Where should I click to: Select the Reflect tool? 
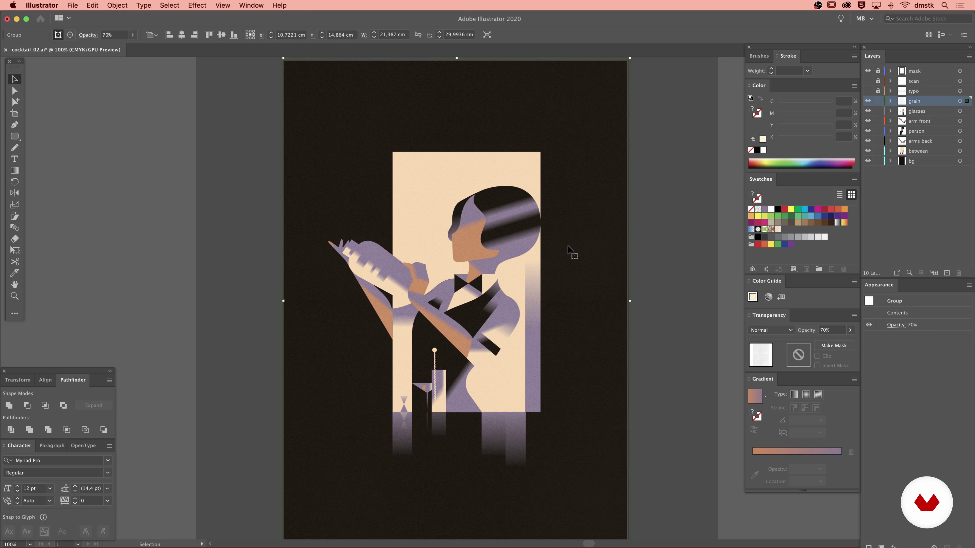click(x=15, y=193)
